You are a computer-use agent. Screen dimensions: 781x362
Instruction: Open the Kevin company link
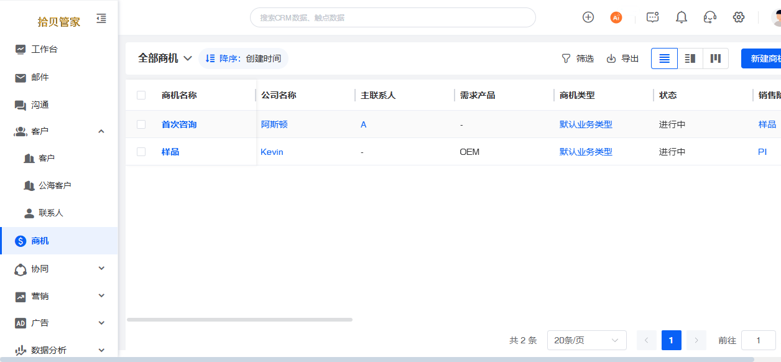(x=272, y=152)
